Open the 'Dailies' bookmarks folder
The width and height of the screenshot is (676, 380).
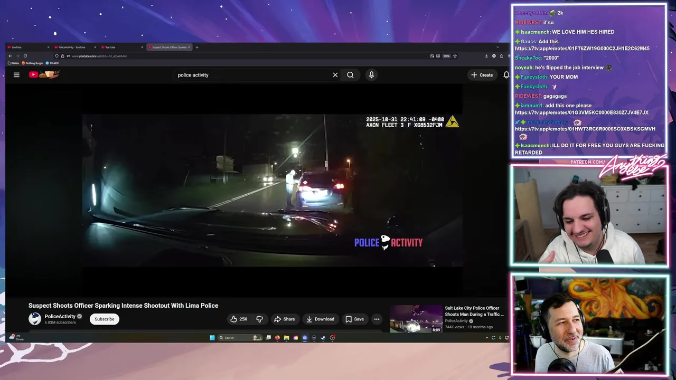[14, 63]
